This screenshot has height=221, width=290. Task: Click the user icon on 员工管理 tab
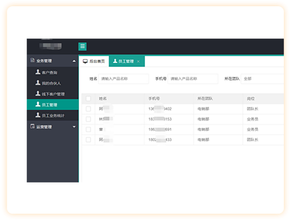(115, 61)
